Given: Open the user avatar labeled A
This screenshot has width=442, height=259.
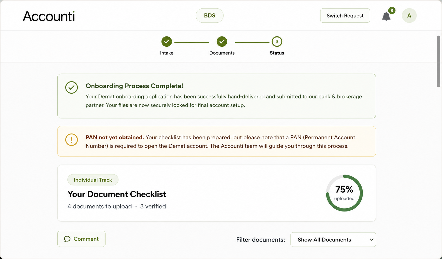Looking at the screenshot, I should 409,16.
